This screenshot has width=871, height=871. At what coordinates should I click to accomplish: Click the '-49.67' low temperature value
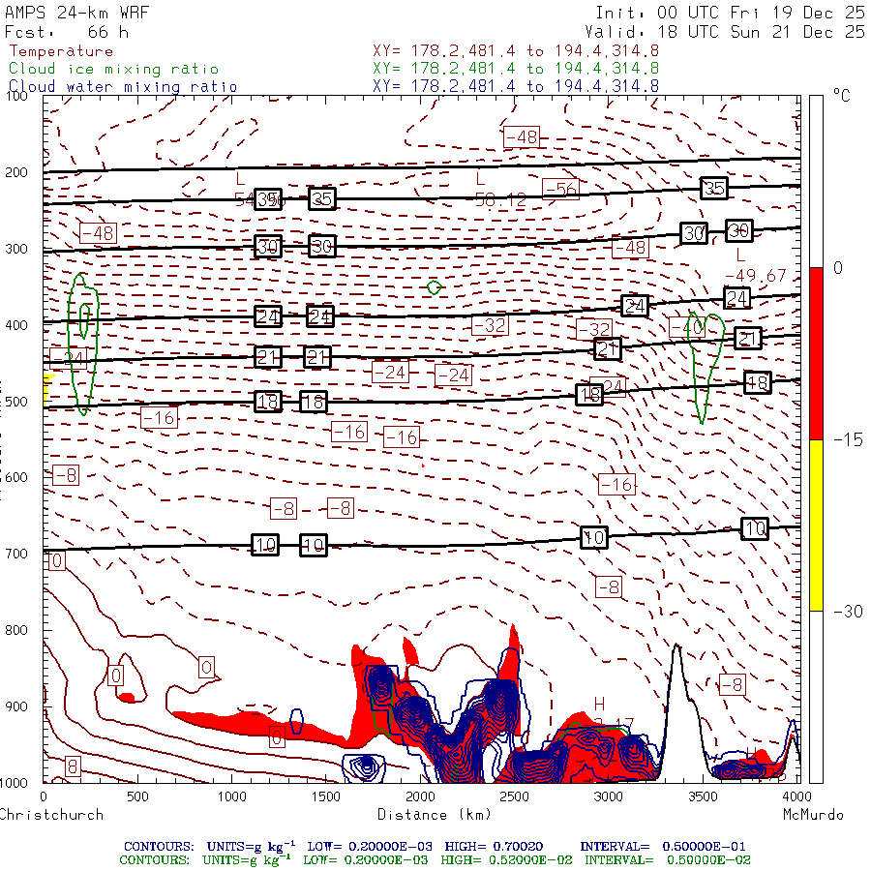point(756,276)
